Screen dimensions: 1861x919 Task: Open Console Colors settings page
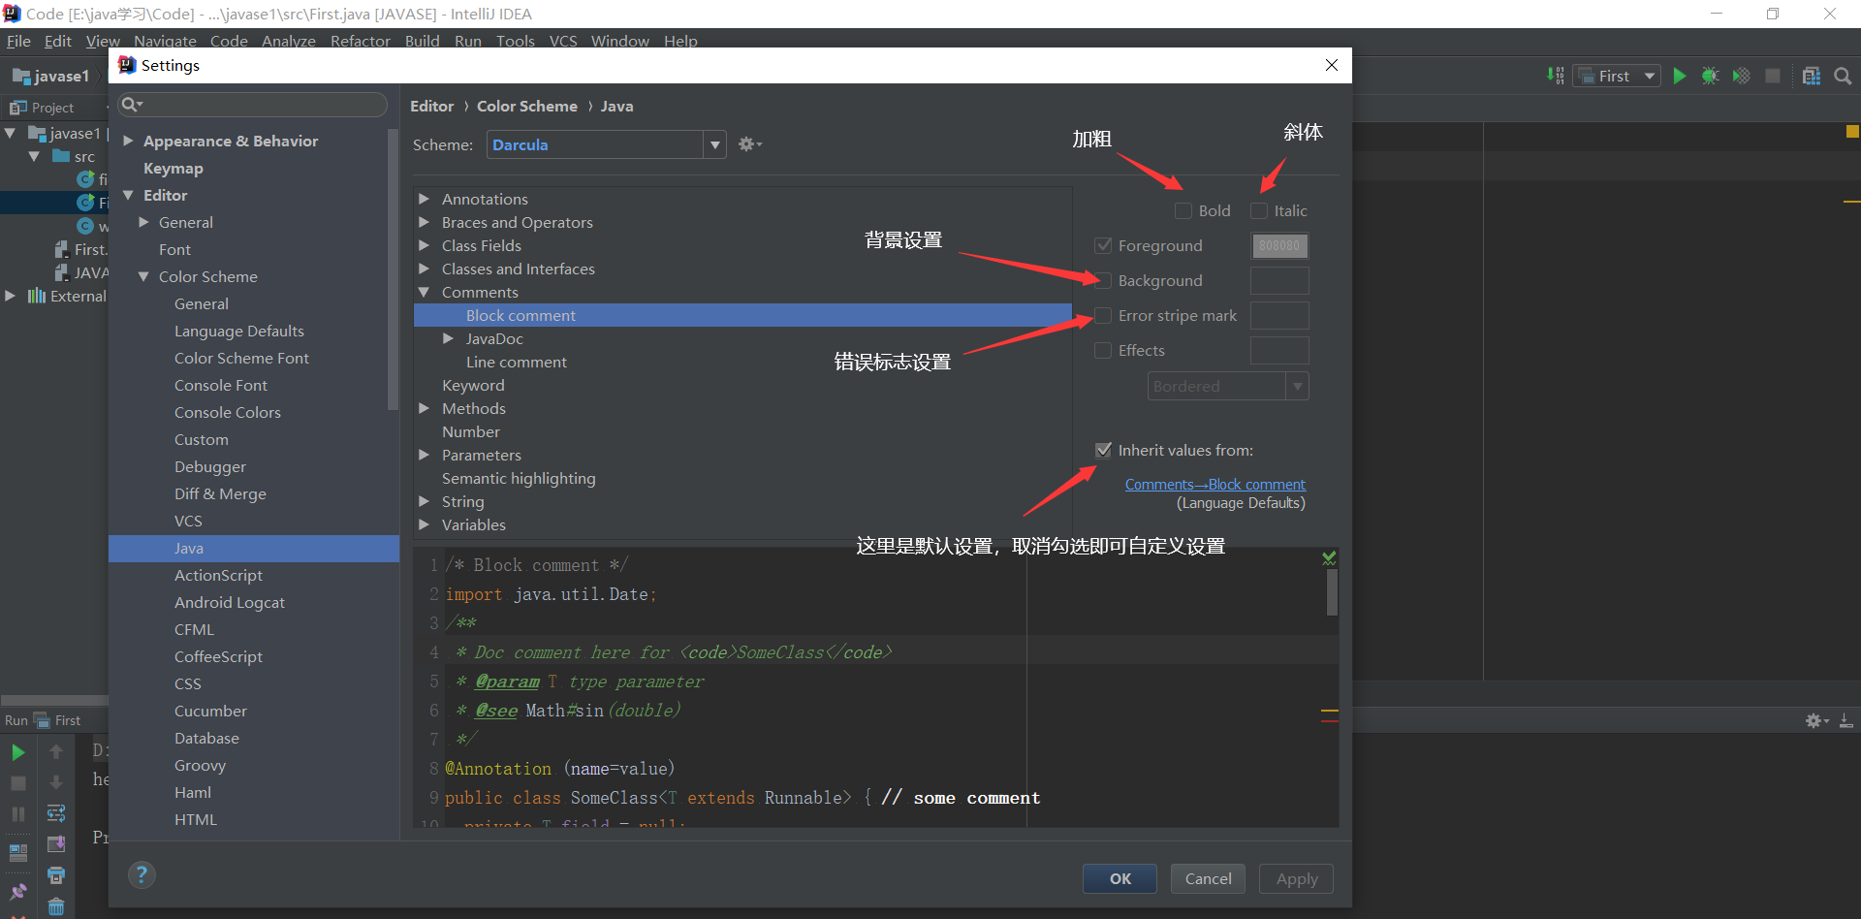(228, 412)
